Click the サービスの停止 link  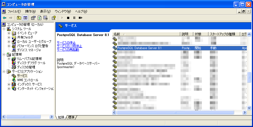click(66, 42)
